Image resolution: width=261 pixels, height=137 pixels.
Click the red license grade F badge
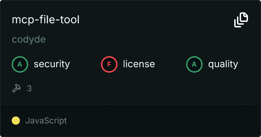(x=109, y=64)
